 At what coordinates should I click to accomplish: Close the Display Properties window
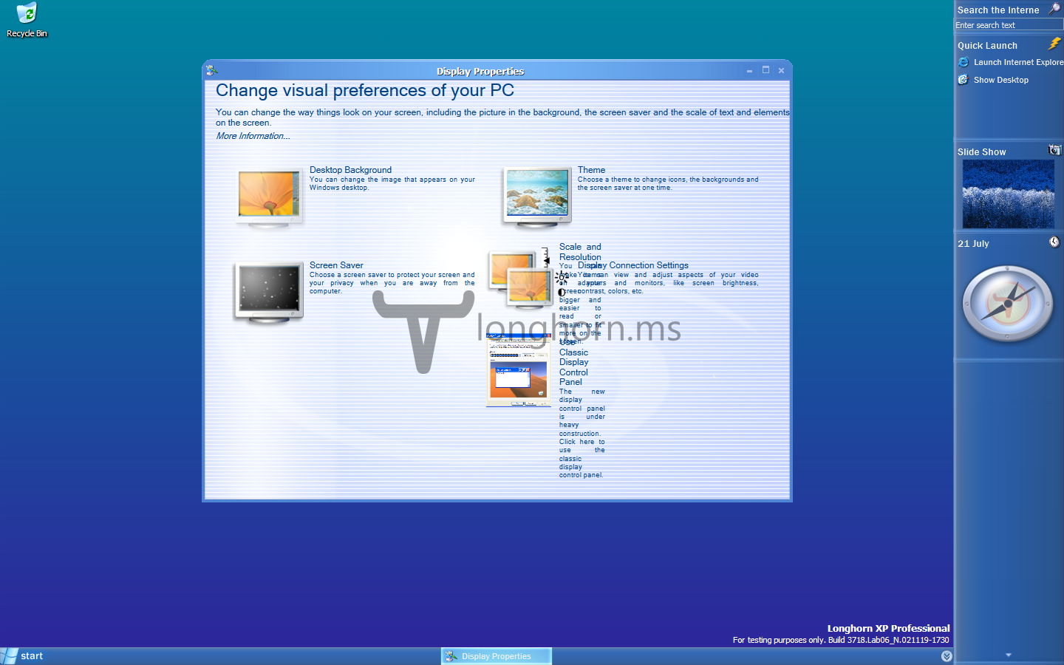coord(781,71)
